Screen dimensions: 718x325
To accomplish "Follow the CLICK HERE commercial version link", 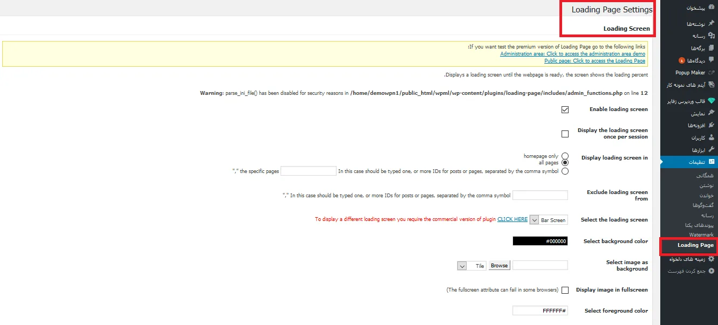I will point(512,219).
